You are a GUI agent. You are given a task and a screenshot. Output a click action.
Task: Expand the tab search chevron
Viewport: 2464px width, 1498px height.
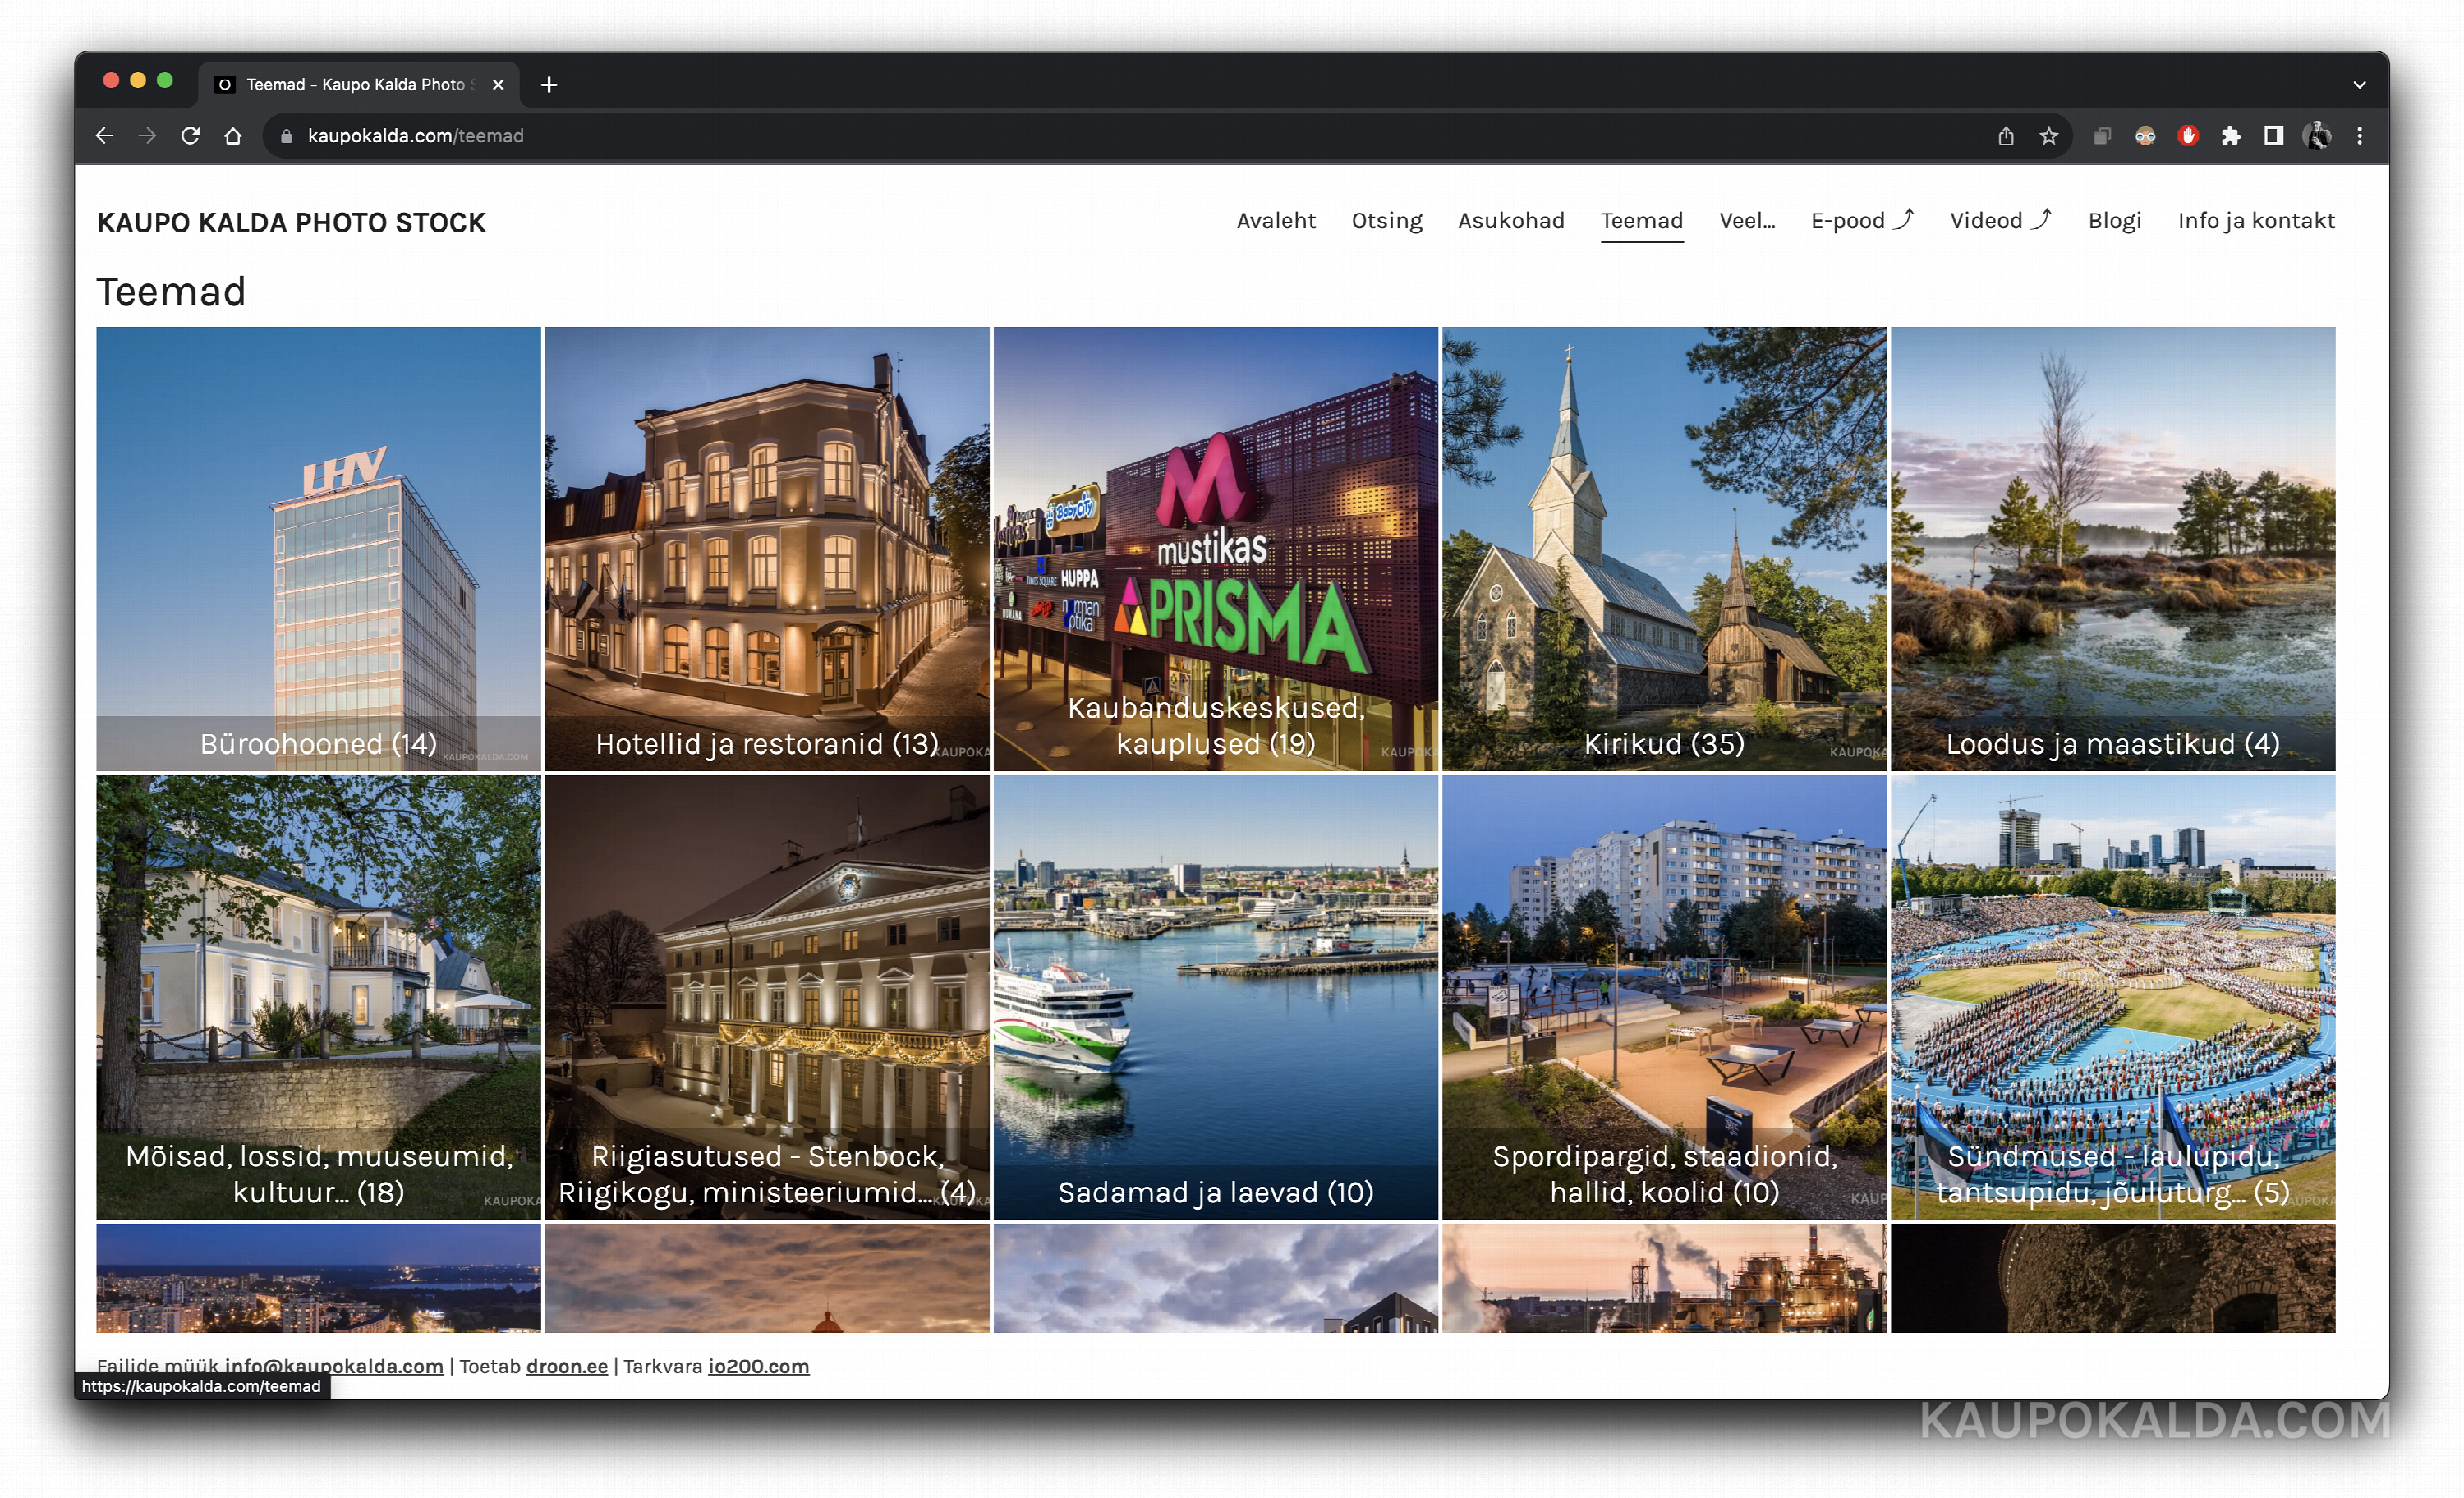click(2360, 85)
